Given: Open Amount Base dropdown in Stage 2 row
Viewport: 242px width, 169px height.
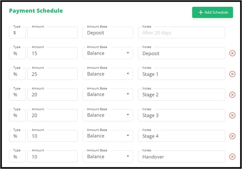Looking at the screenshot, I should [108, 95].
